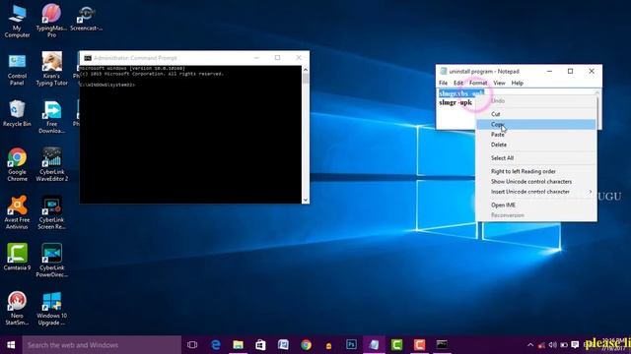Image resolution: width=631 pixels, height=354 pixels.
Task: Open Google Chrome desktop shortcut
Action: coord(17,164)
